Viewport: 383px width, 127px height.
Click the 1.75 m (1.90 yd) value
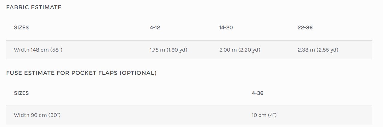click(x=169, y=50)
